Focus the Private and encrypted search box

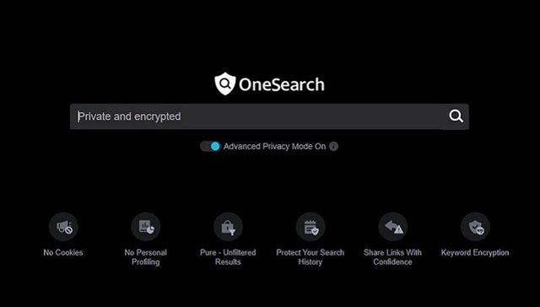tap(269, 116)
